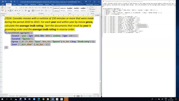This screenshot has width=179, height=101.
Task: Align text right
Action: click(x=37, y=11)
